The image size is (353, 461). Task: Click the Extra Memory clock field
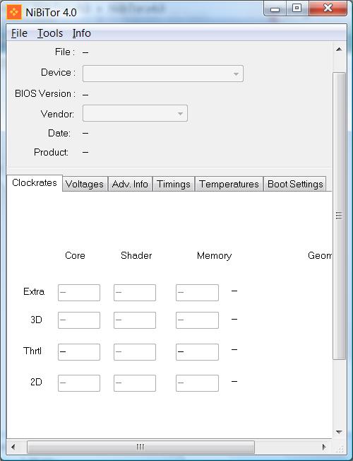point(198,293)
